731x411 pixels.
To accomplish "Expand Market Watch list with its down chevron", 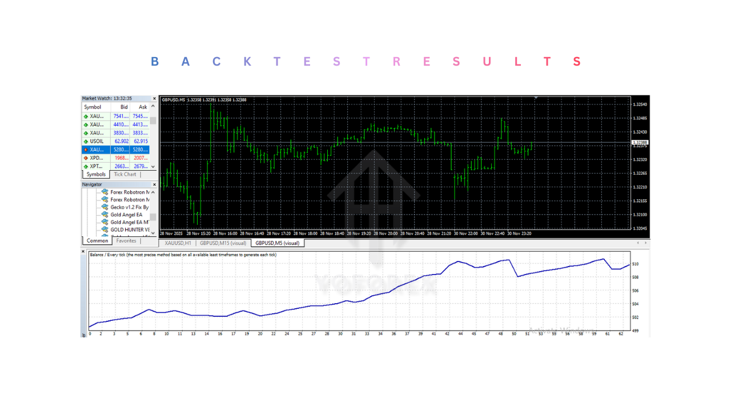I will pos(152,167).
